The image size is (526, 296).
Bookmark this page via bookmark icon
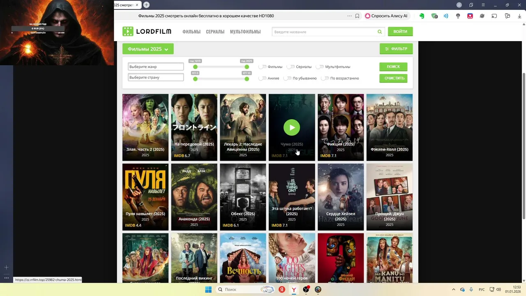[x=357, y=16]
